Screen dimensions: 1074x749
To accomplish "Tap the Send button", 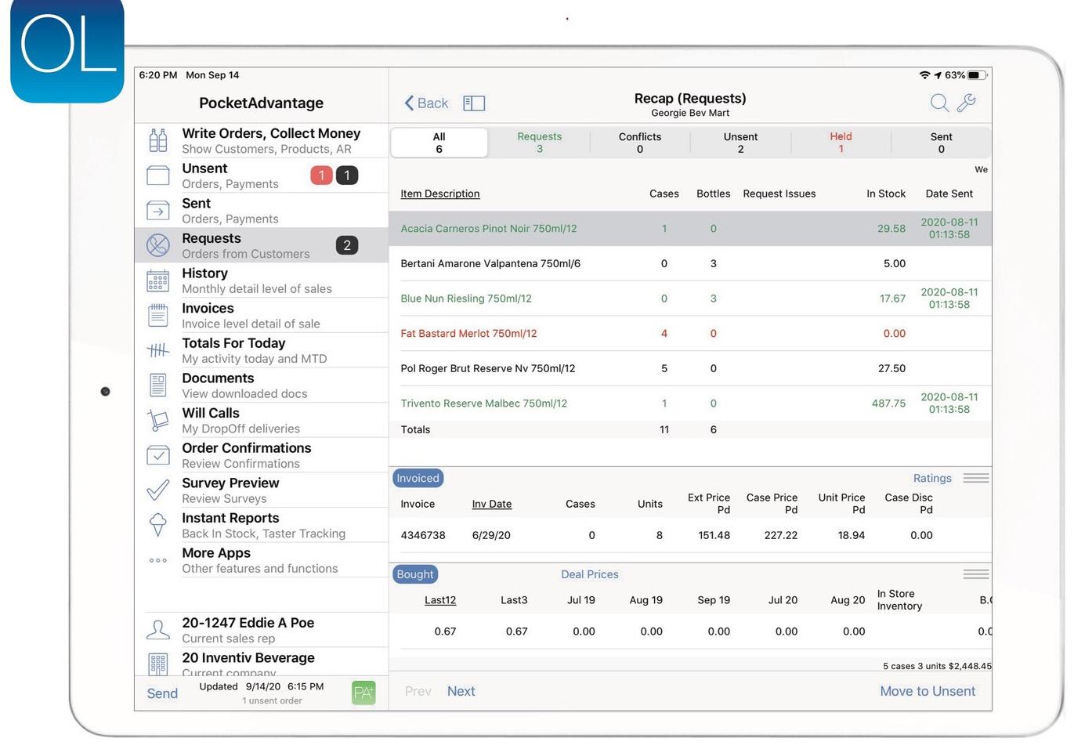I will click(x=162, y=693).
